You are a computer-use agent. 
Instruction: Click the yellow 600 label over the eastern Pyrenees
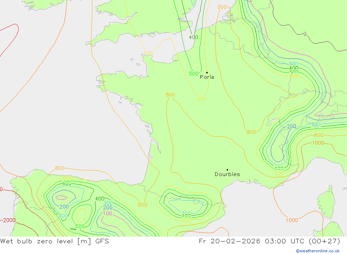click(186, 220)
